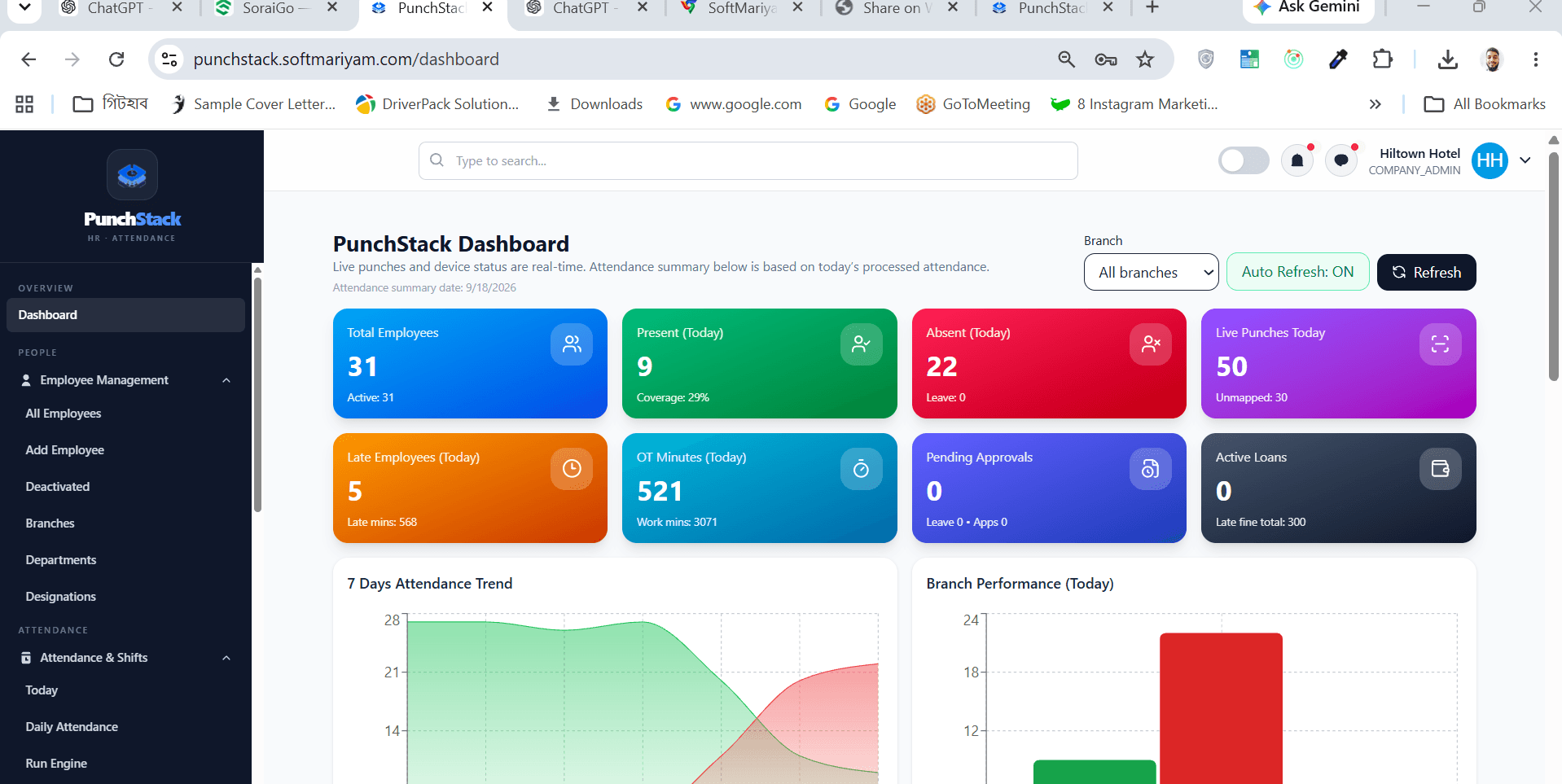
Task: Open the browser extensions puzzle icon
Action: pyautogui.click(x=1383, y=59)
